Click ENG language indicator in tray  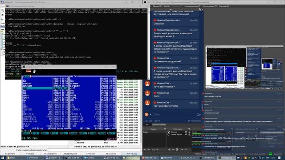click(268, 158)
